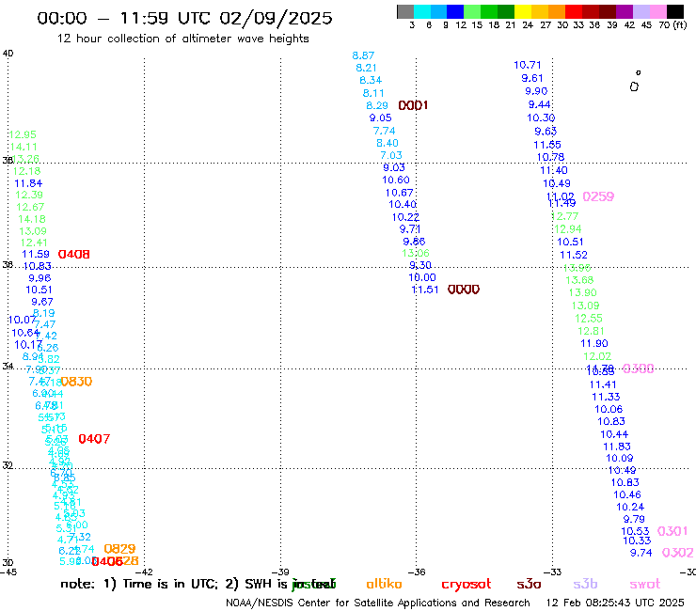Click the wave height value 9.44
This screenshot has width=696, height=611.
(539, 104)
